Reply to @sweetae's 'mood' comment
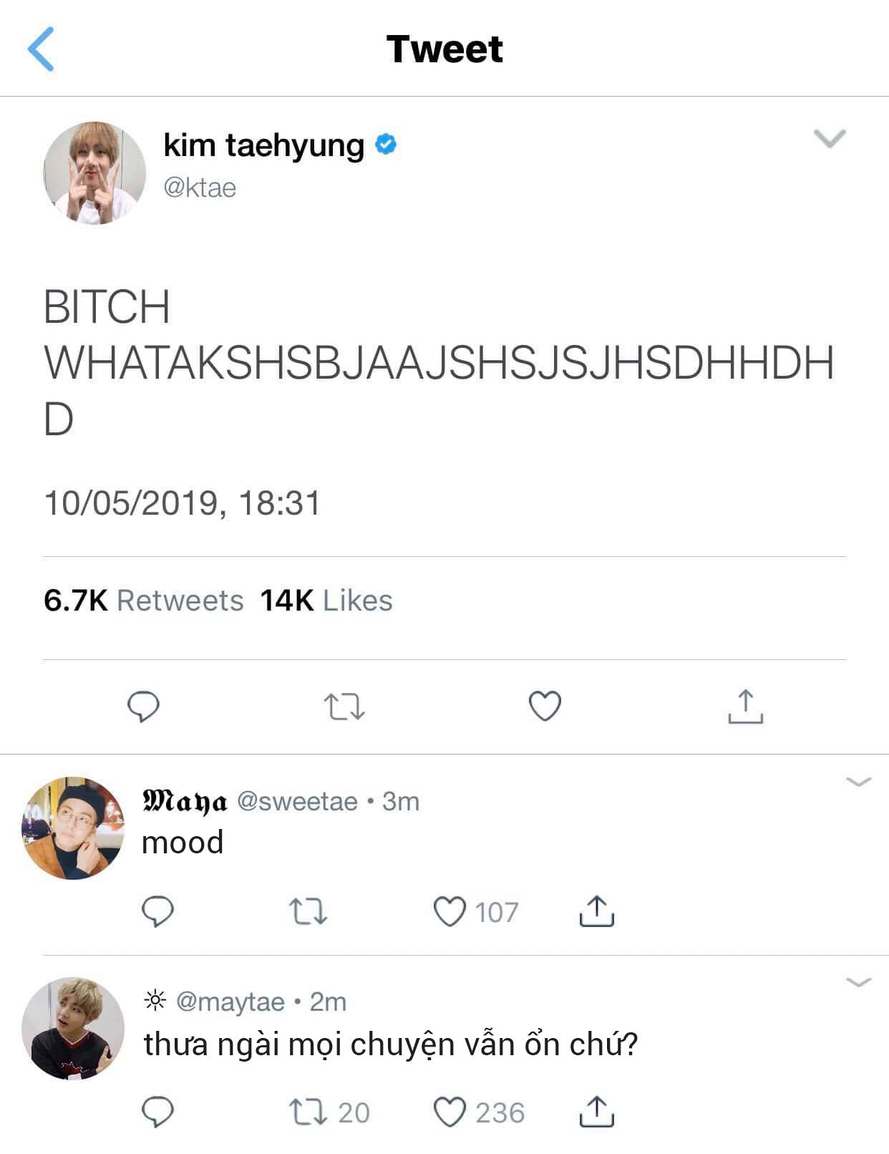 (157, 912)
